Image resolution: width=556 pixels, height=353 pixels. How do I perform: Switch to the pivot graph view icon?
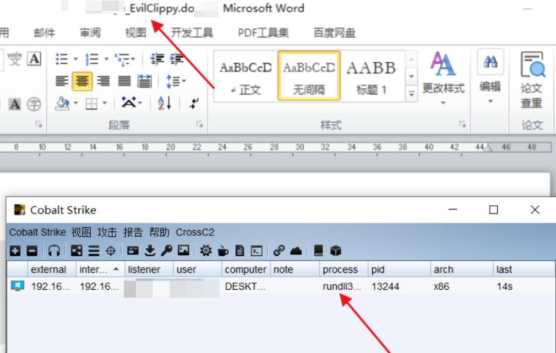77,251
